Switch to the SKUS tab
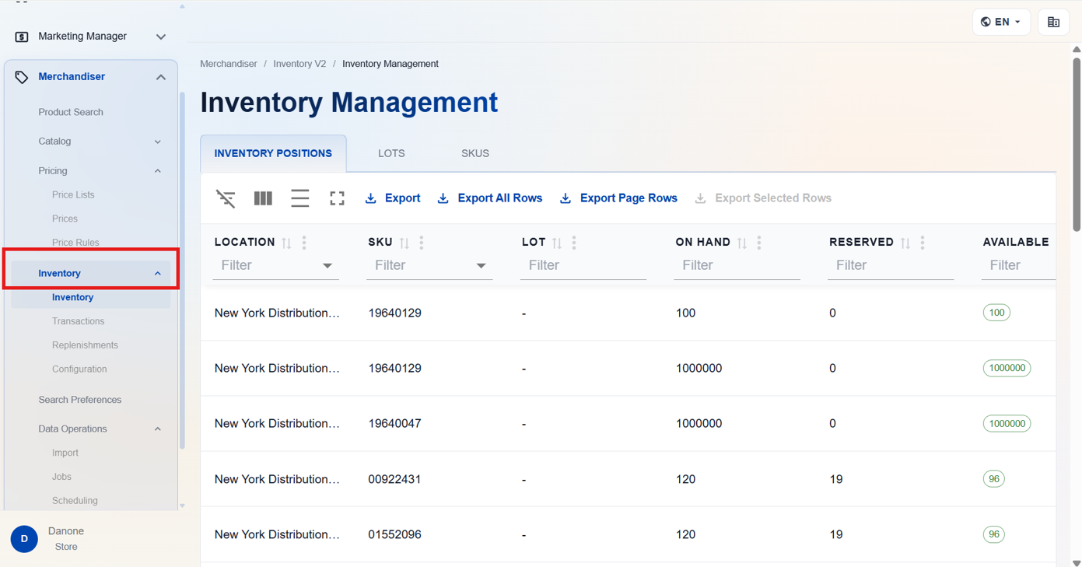The image size is (1082, 567). [475, 153]
